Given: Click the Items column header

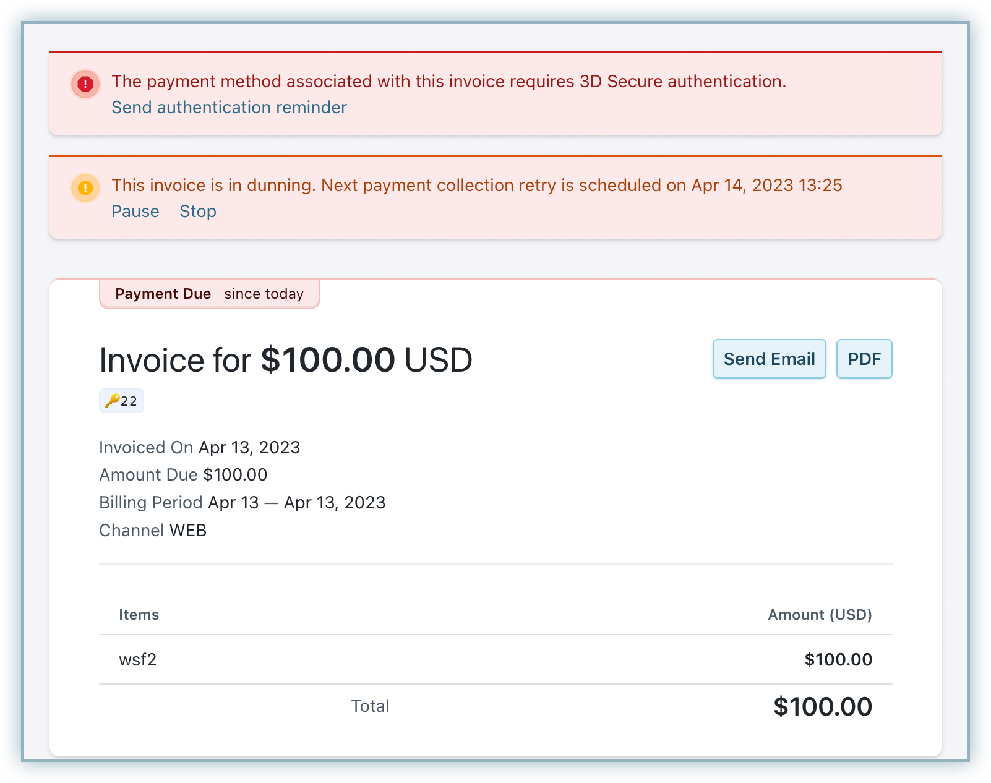Looking at the screenshot, I should (x=139, y=615).
